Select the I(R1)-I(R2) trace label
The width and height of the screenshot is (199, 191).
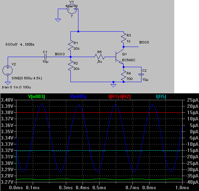pyautogui.click(x=120, y=96)
